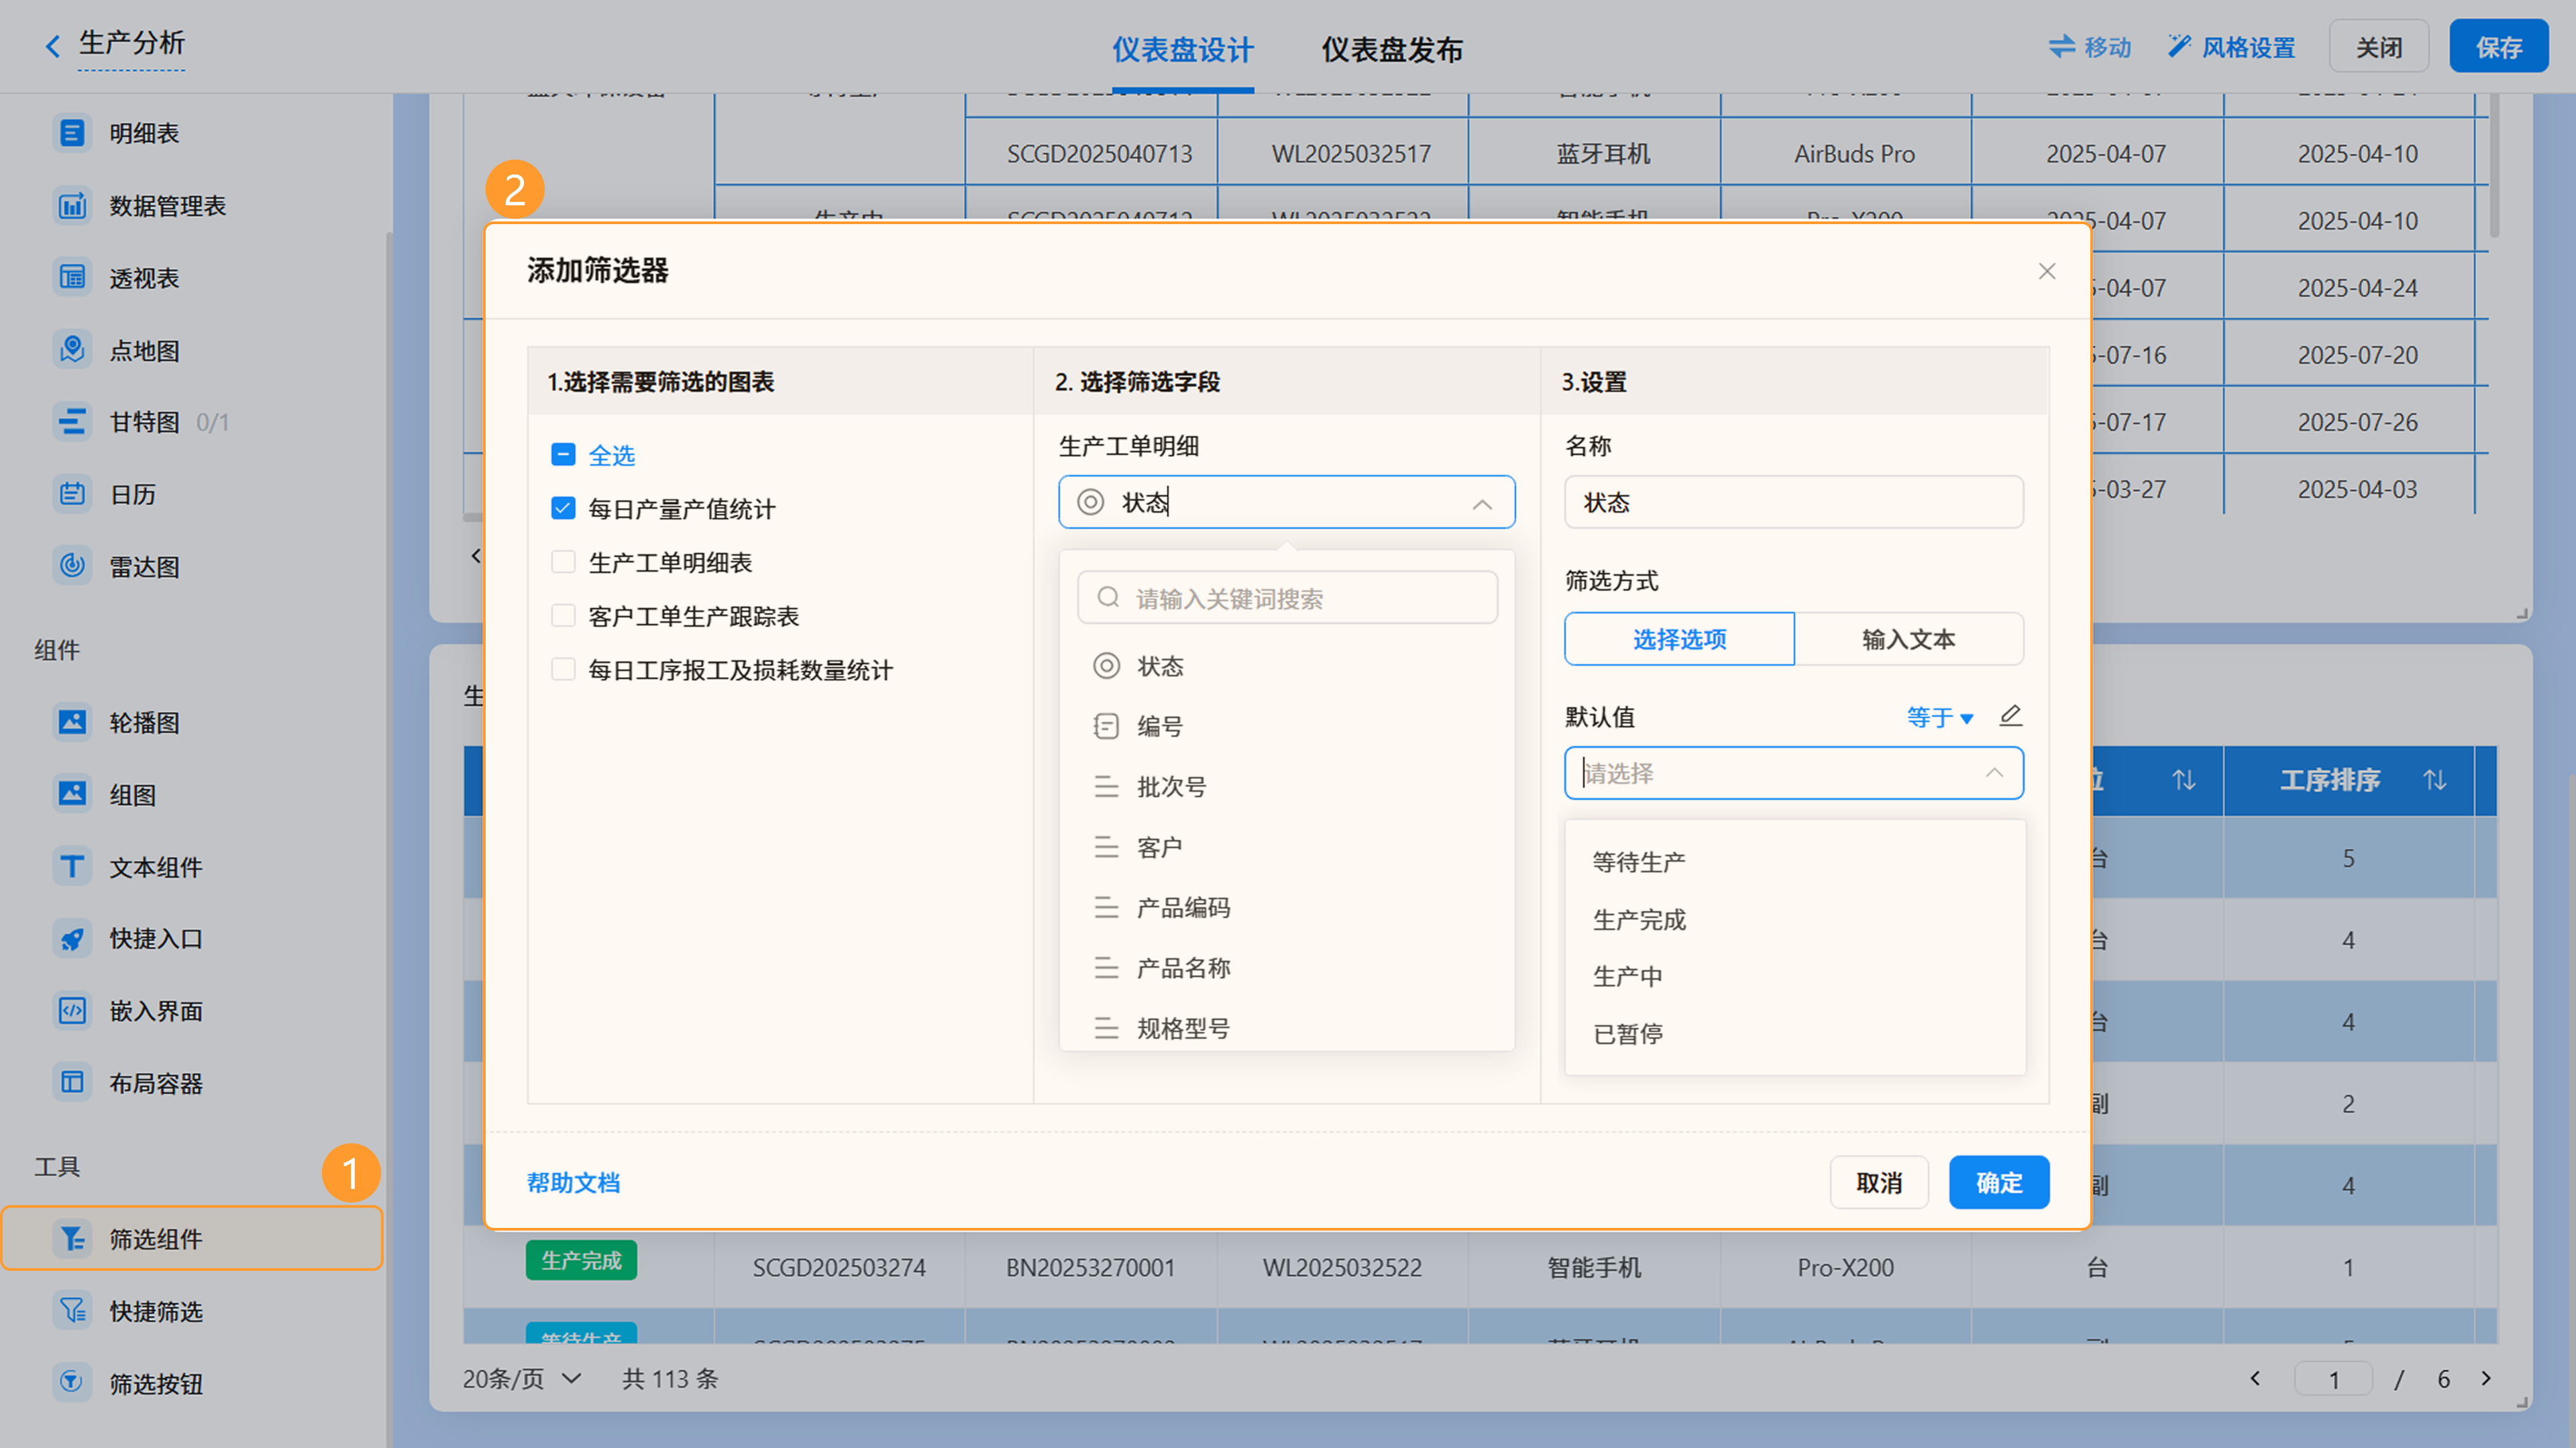Click the 确定 button
The width and height of the screenshot is (2576, 1448).
(1999, 1183)
